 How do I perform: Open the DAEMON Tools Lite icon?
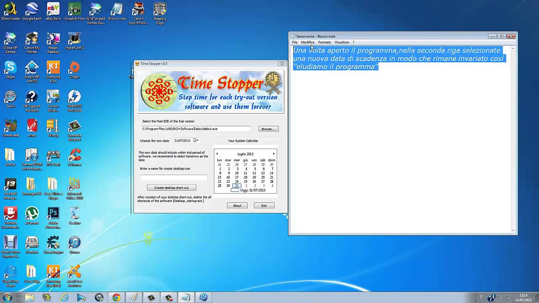coord(75,101)
